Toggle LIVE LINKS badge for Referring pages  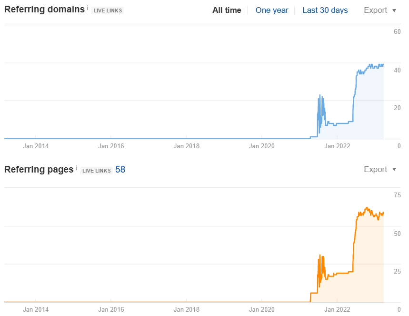point(96,170)
